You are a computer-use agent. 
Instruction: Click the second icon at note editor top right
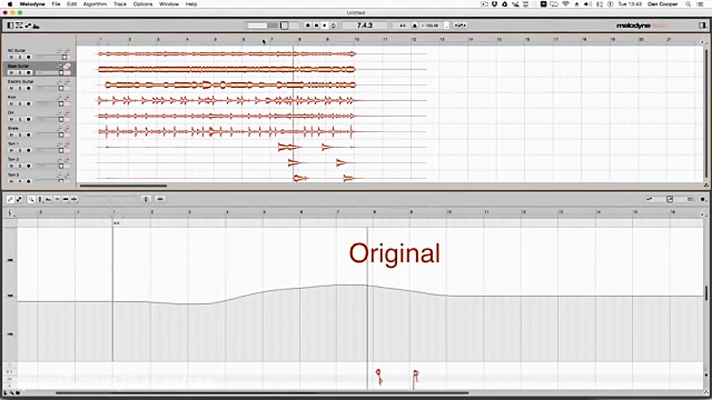[670, 199]
